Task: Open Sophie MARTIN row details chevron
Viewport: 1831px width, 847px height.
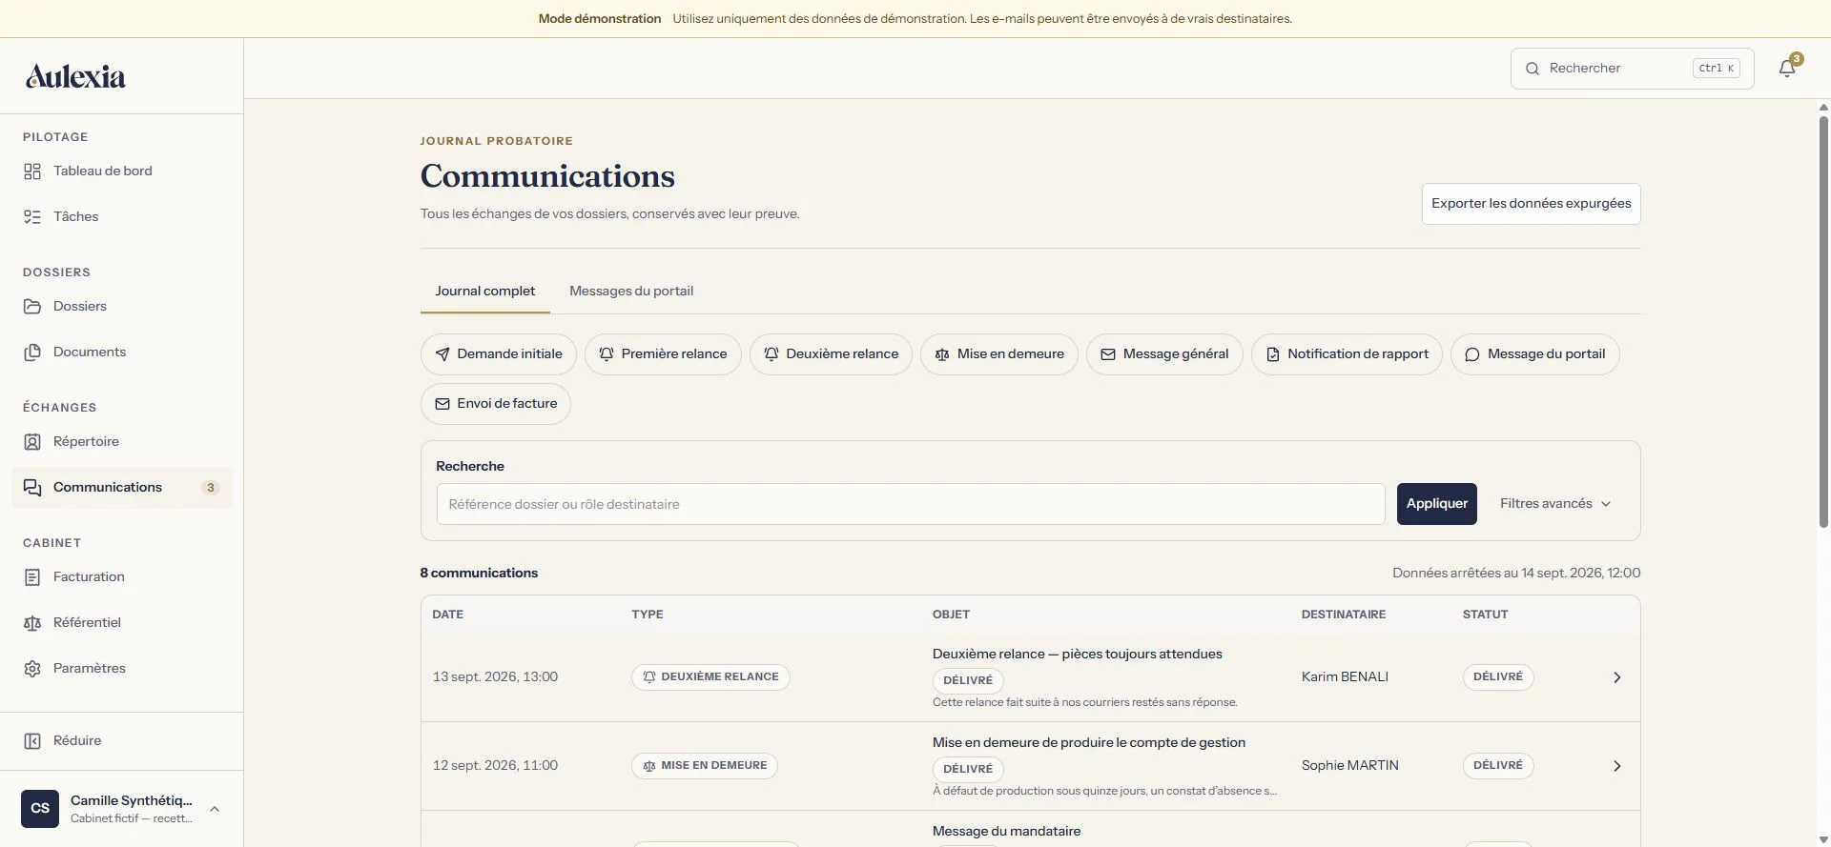Action: coord(1617,766)
